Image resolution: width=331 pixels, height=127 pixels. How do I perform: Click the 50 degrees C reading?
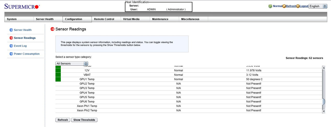click(x=254, y=79)
